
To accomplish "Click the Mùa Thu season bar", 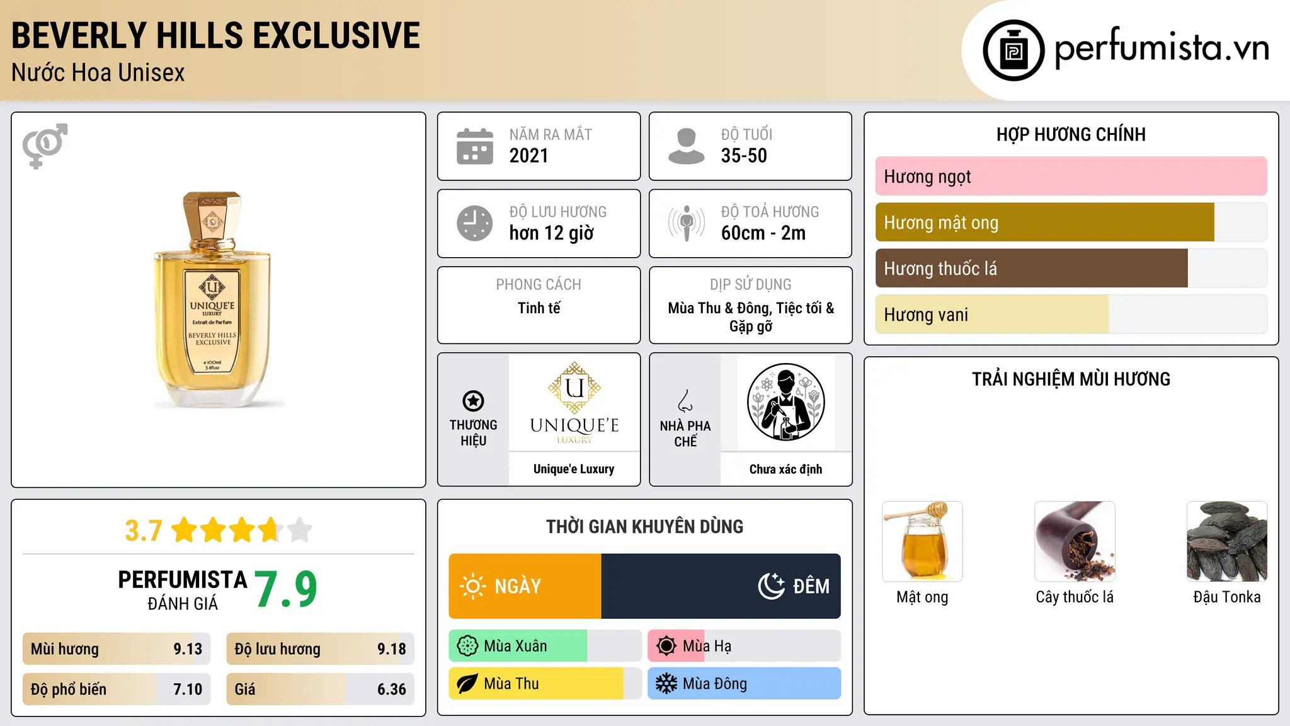I will coord(545,684).
